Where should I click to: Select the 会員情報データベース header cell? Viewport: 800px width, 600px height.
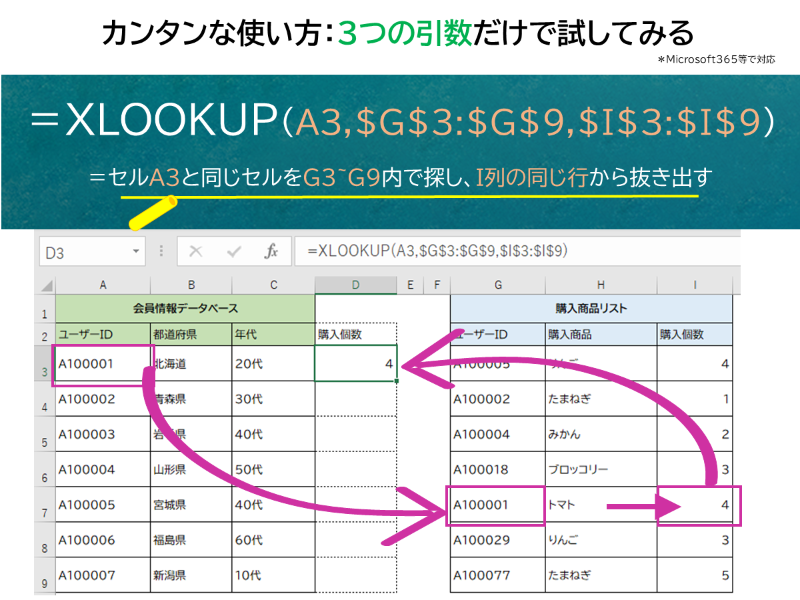tap(185, 309)
